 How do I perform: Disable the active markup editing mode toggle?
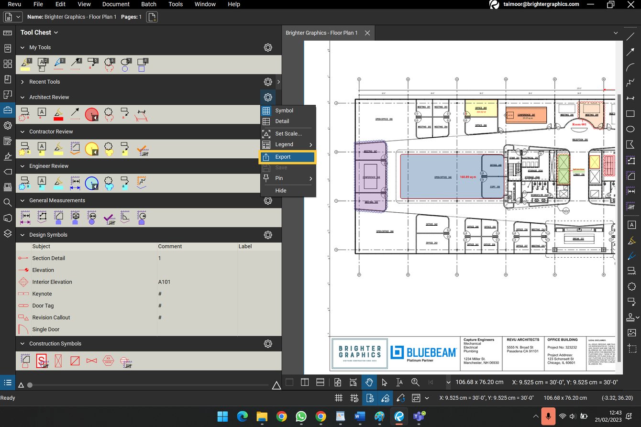[x=385, y=398]
